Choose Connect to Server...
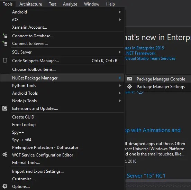Viewport: 191px width, 190px height. (x=62, y=44)
